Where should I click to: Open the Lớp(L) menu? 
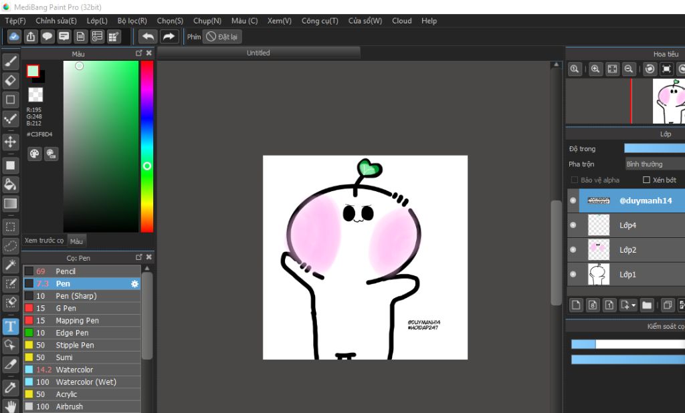(97, 21)
